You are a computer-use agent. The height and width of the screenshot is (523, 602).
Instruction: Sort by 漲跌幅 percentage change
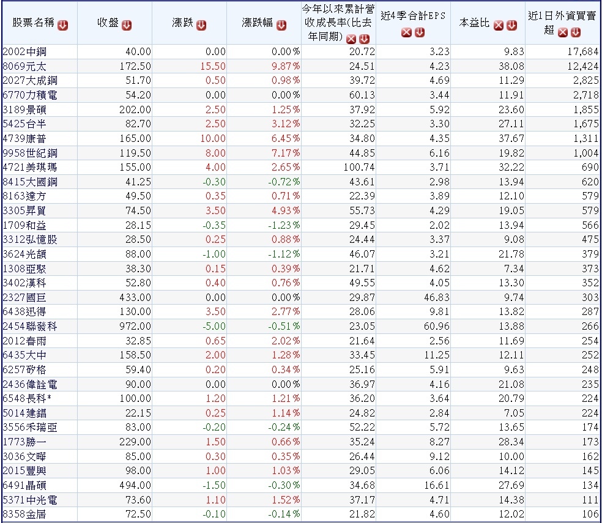coord(280,25)
